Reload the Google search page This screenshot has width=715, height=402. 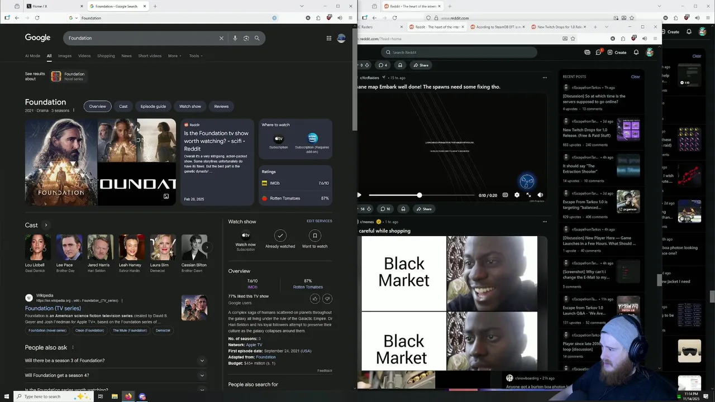pos(37,18)
